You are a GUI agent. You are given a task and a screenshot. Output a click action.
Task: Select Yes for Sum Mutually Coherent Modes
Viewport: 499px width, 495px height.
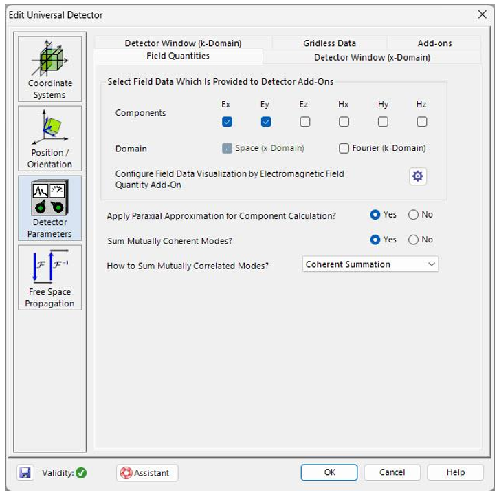375,240
